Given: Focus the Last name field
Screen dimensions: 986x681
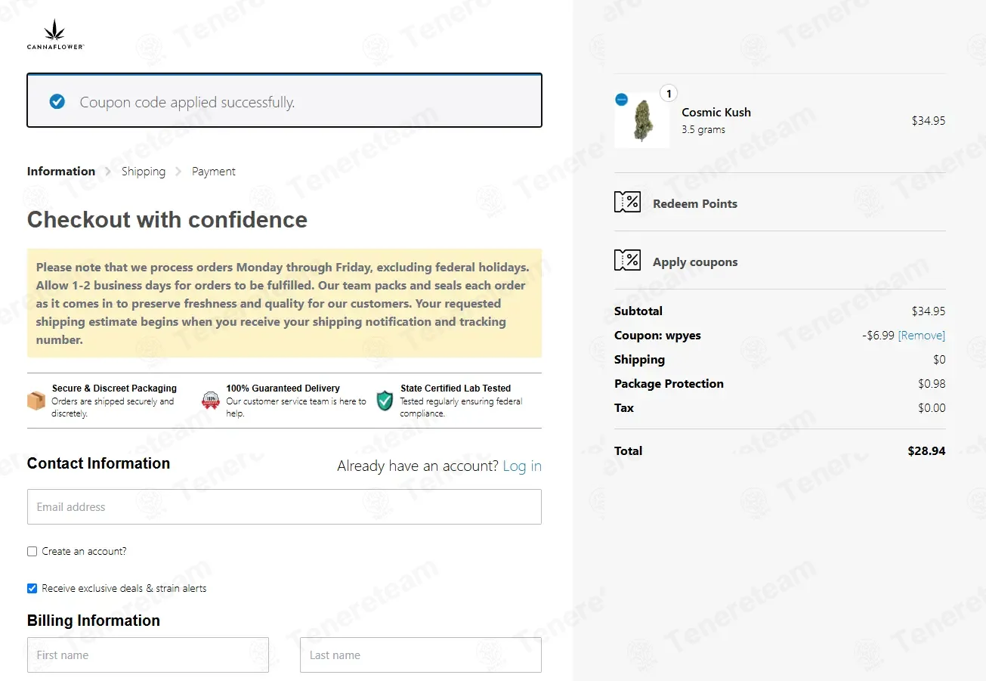Looking at the screenshot, I should [421, 655].
